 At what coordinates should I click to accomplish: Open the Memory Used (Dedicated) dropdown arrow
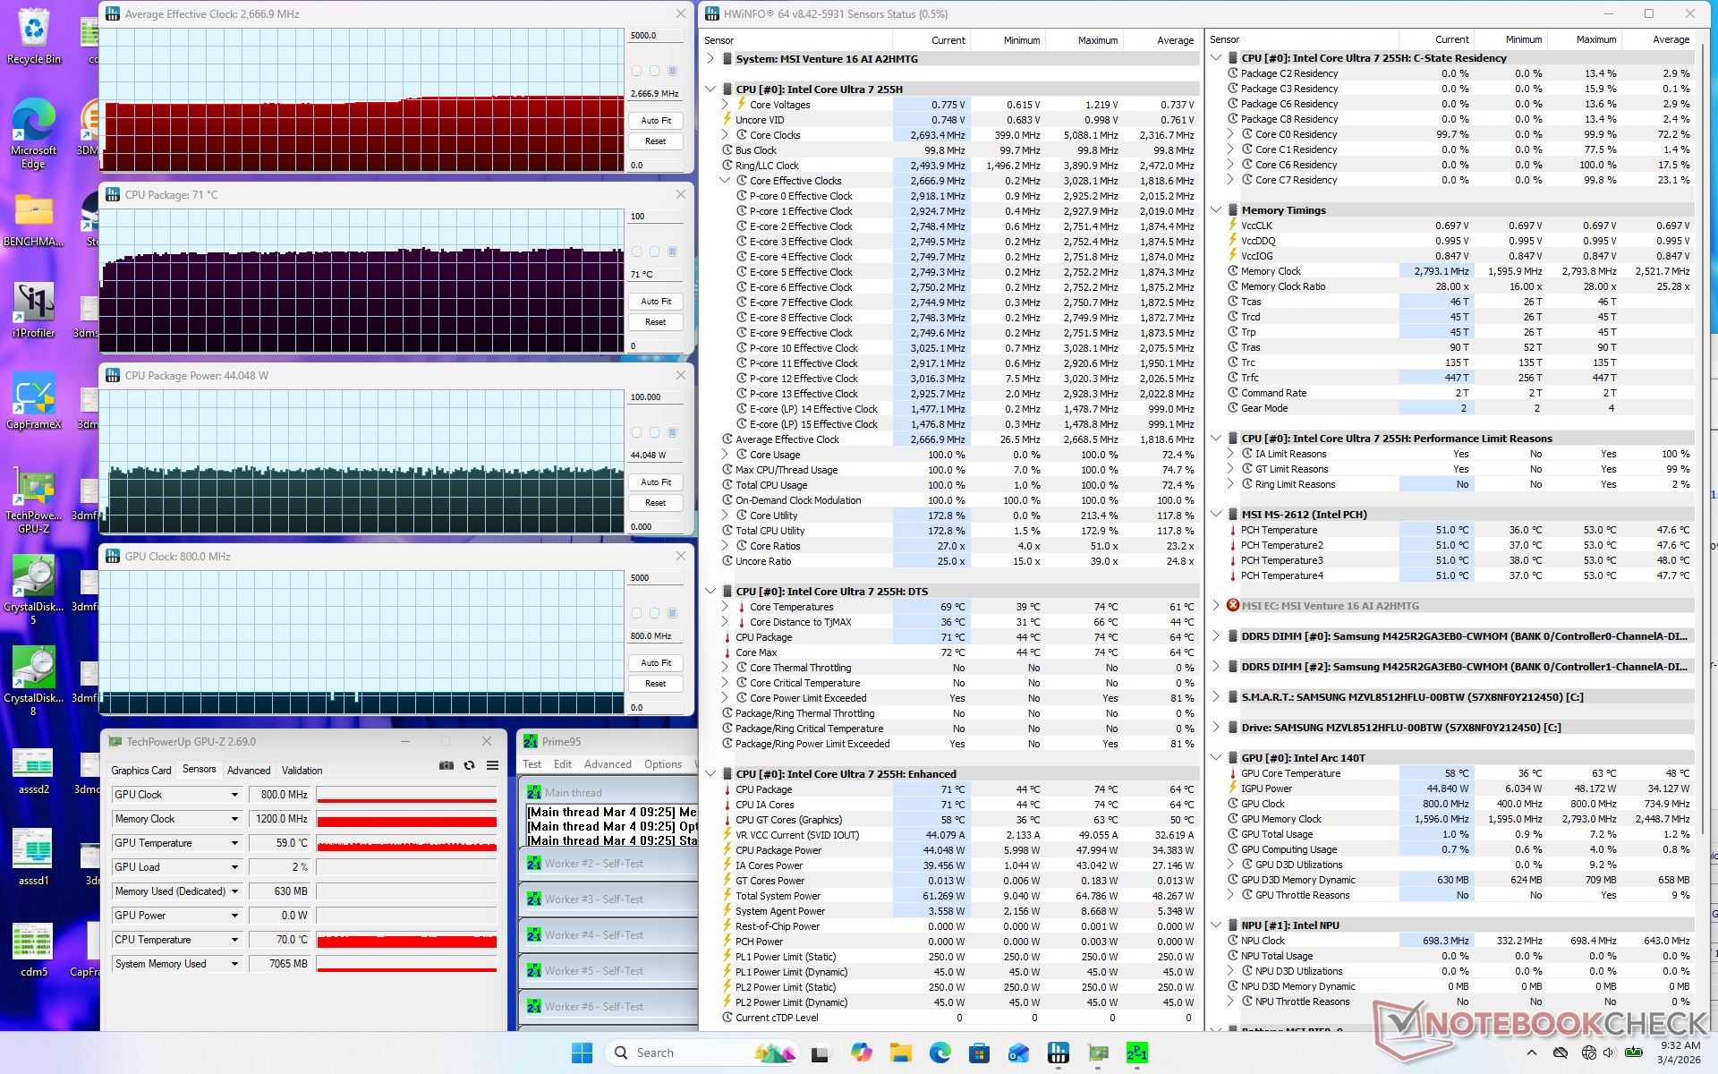pyautogui.click(x=234, y=891)
